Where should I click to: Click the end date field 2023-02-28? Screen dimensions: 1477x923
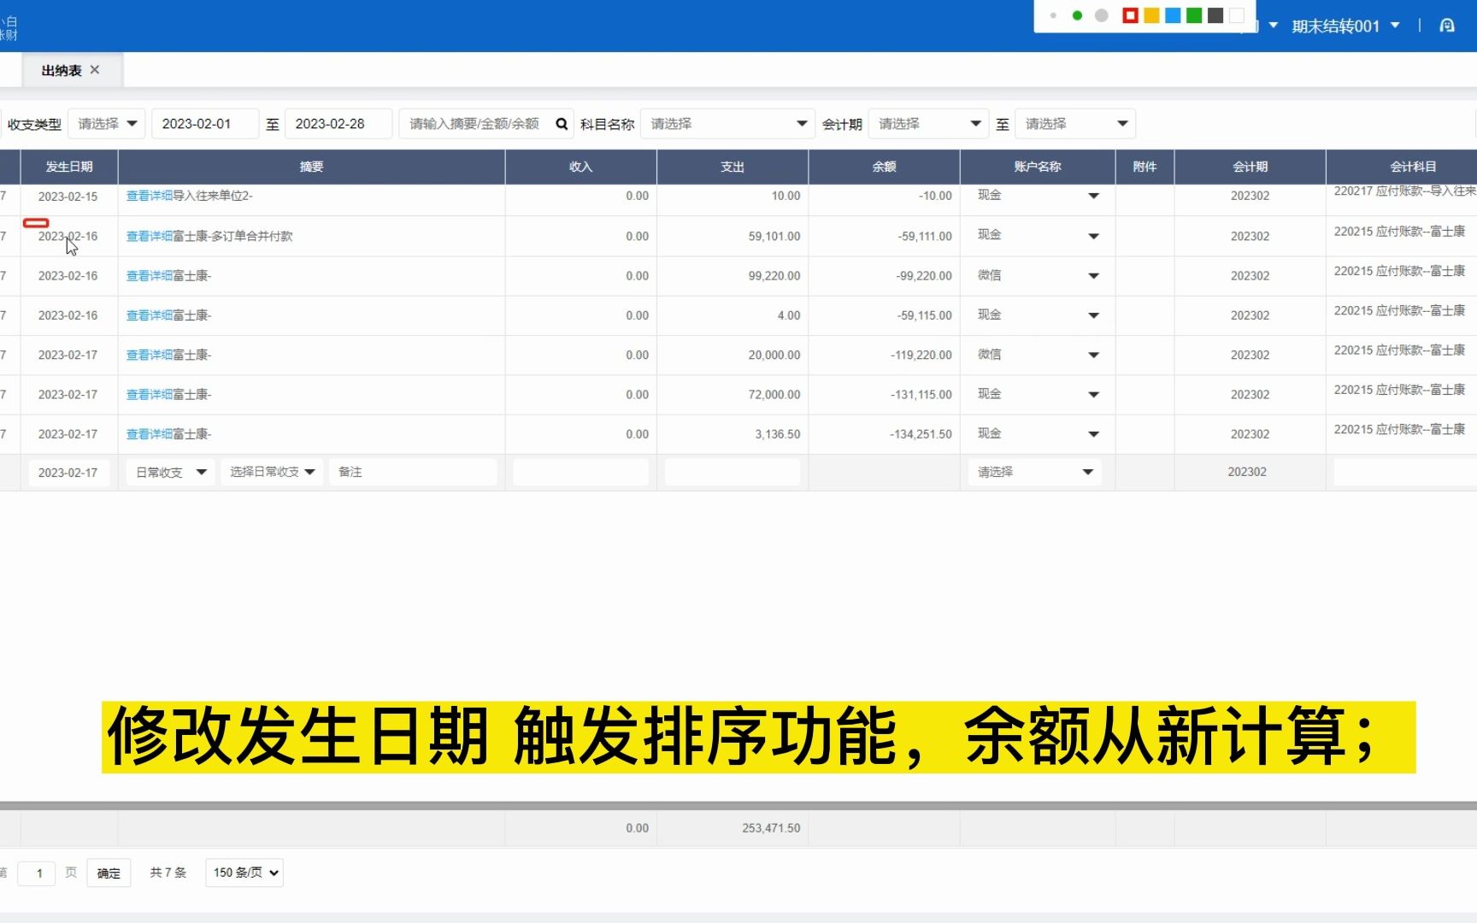click(338, 124)
